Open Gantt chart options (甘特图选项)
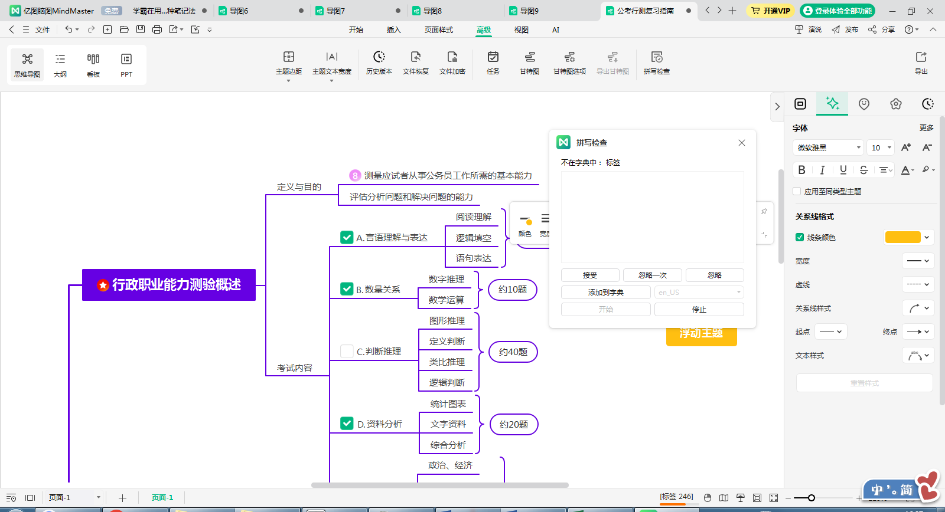 (x=570, y=63)
